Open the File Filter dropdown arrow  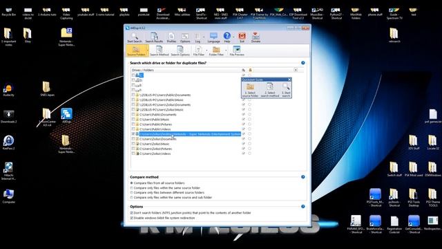point(206,50)
